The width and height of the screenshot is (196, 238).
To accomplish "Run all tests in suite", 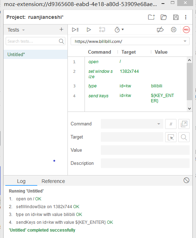I will (75, 29).
